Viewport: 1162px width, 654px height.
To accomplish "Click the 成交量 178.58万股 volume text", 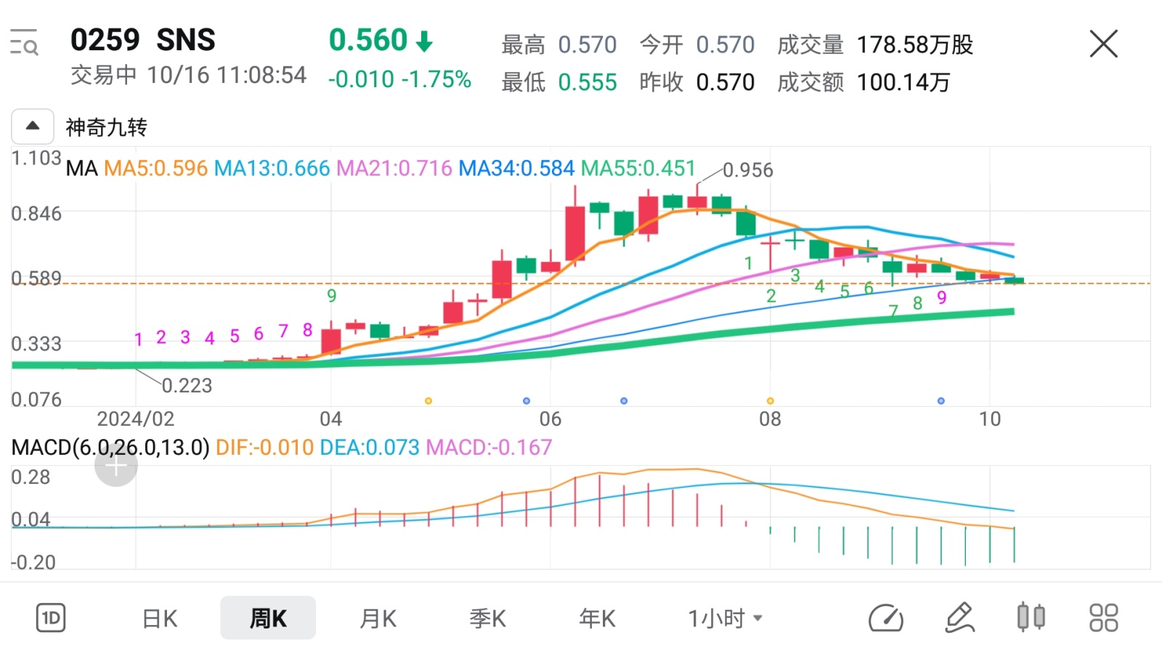I will 875,45.
